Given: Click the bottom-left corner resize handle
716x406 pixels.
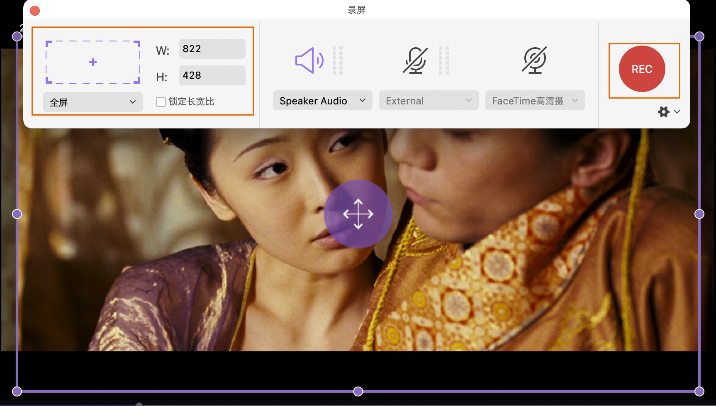Looking at the screenshot, I should 17,391.
